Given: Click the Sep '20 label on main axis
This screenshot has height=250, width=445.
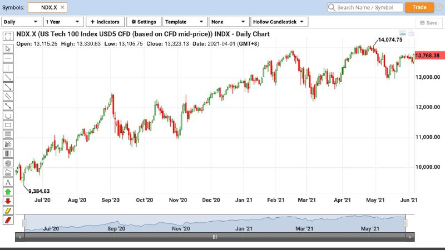Looking at the screenshot, I should [x=110, y=200].
